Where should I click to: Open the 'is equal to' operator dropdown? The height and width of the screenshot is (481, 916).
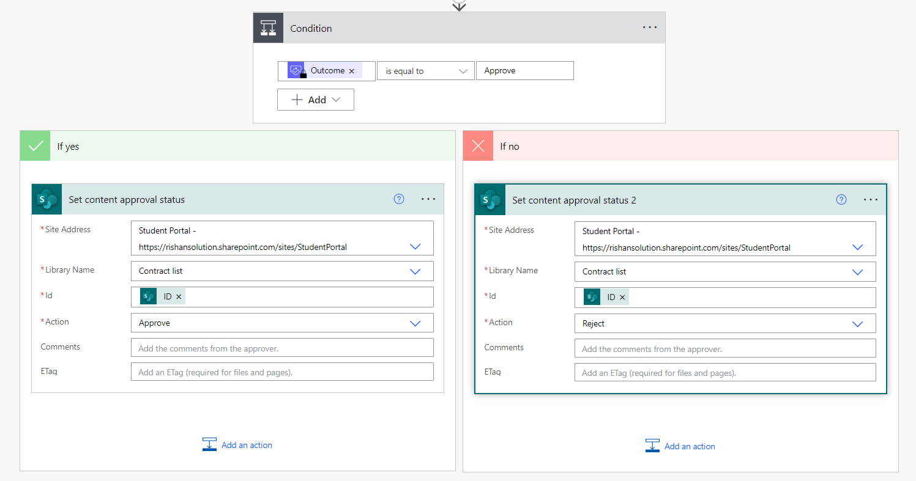click(x=426, y=71)
